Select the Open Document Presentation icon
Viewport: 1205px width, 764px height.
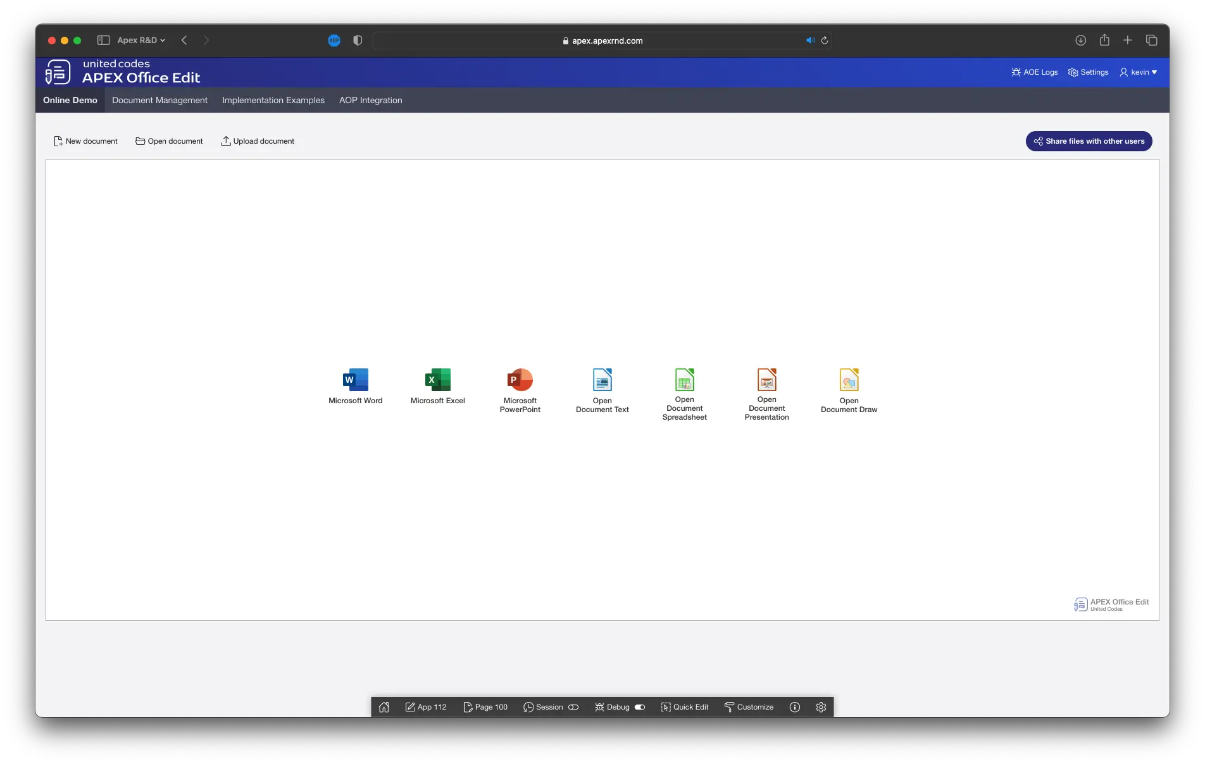pos(766,380)
